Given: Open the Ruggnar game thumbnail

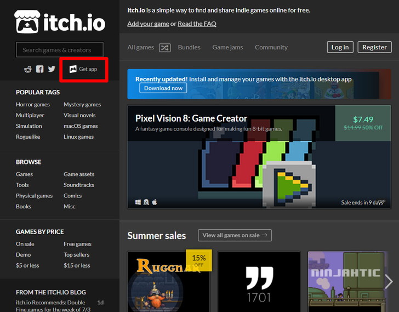Looking at the screenshot, I should coord(168,282).
